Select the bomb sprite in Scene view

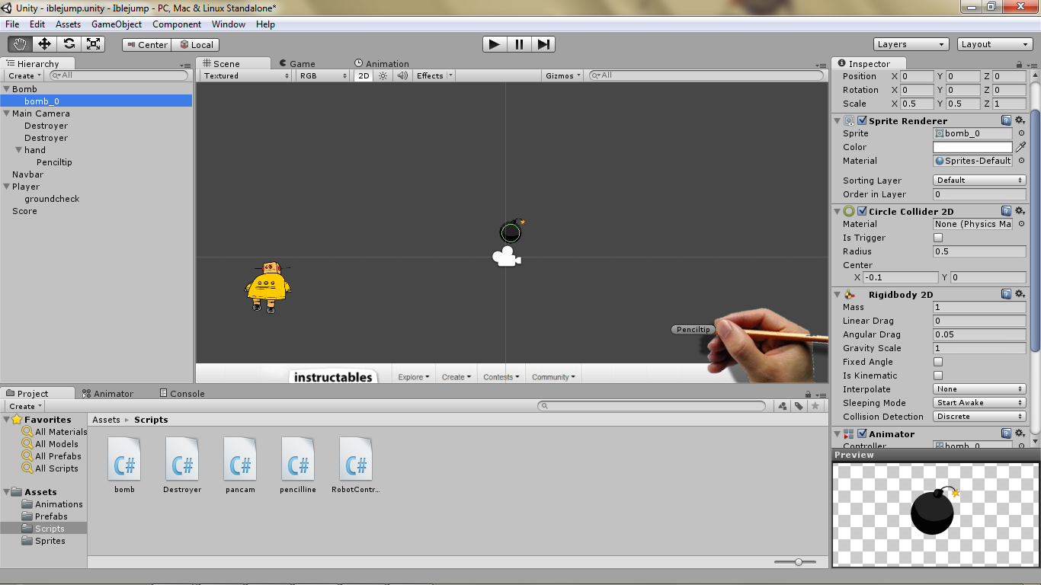[x=511, y=232]
